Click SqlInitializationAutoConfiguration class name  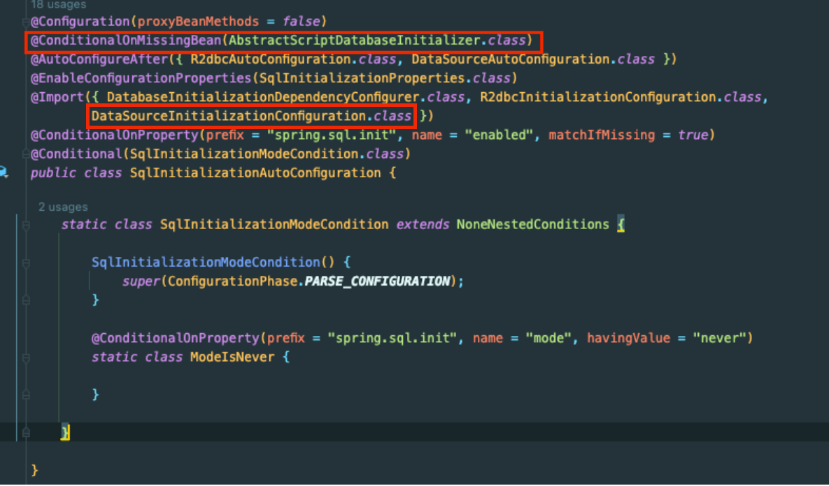point(255,173)
